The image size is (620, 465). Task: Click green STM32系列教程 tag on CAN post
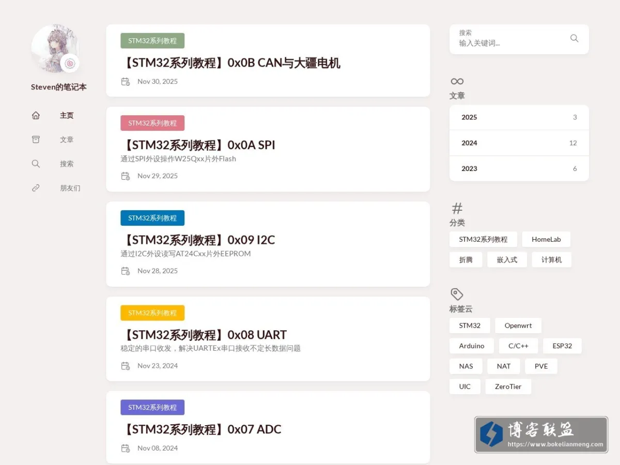click(x=152, y=41)
